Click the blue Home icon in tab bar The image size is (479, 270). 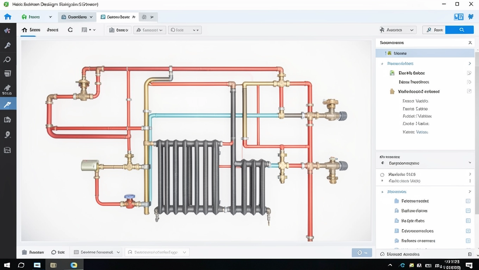click(x=7, y=17)
